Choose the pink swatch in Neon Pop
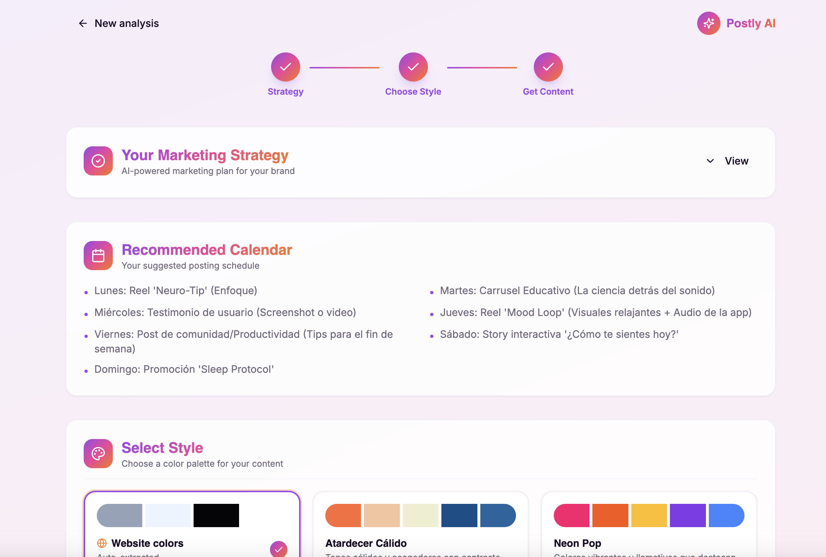Screen dimensions: 826x557 (x=572, y=515)
